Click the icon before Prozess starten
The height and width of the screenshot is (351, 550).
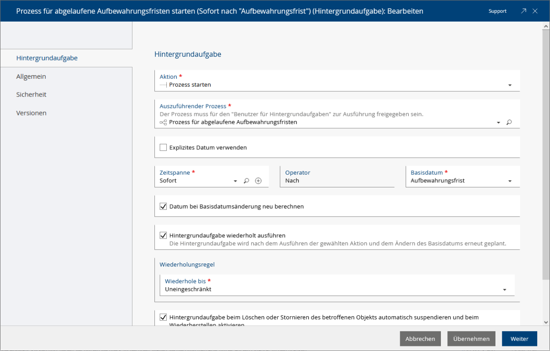click(163, 85)
